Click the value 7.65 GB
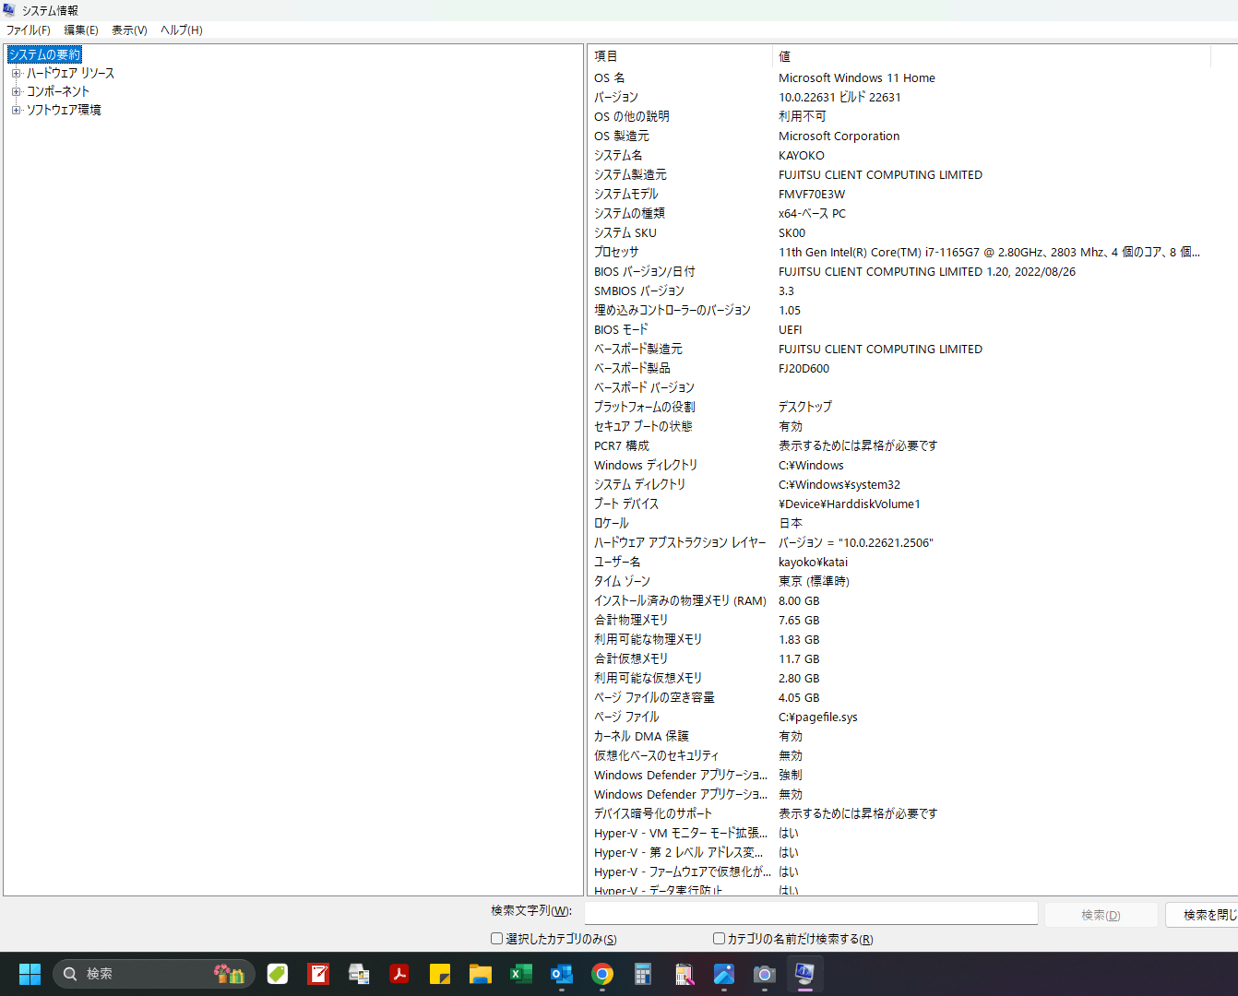The image size is (1238, 996). (x=799, y=620)
